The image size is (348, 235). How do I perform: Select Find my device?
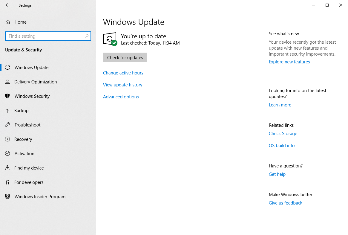[x=48, y=168]
